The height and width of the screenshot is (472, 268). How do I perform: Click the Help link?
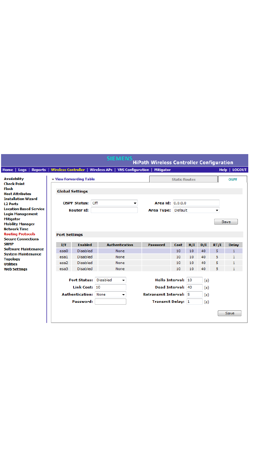[223, 170]
